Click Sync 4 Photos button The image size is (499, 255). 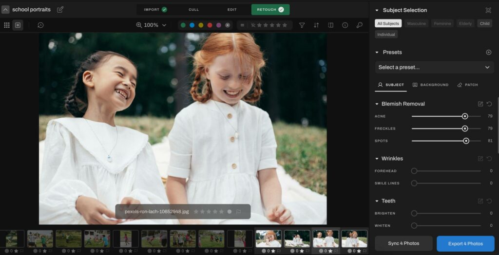(403, 243)
